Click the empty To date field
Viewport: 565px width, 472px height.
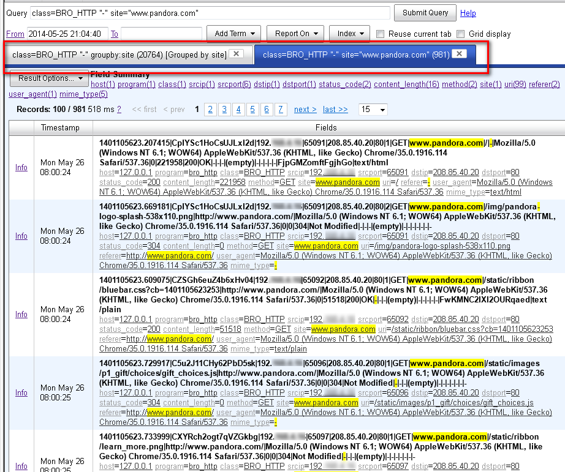point(161,34)
